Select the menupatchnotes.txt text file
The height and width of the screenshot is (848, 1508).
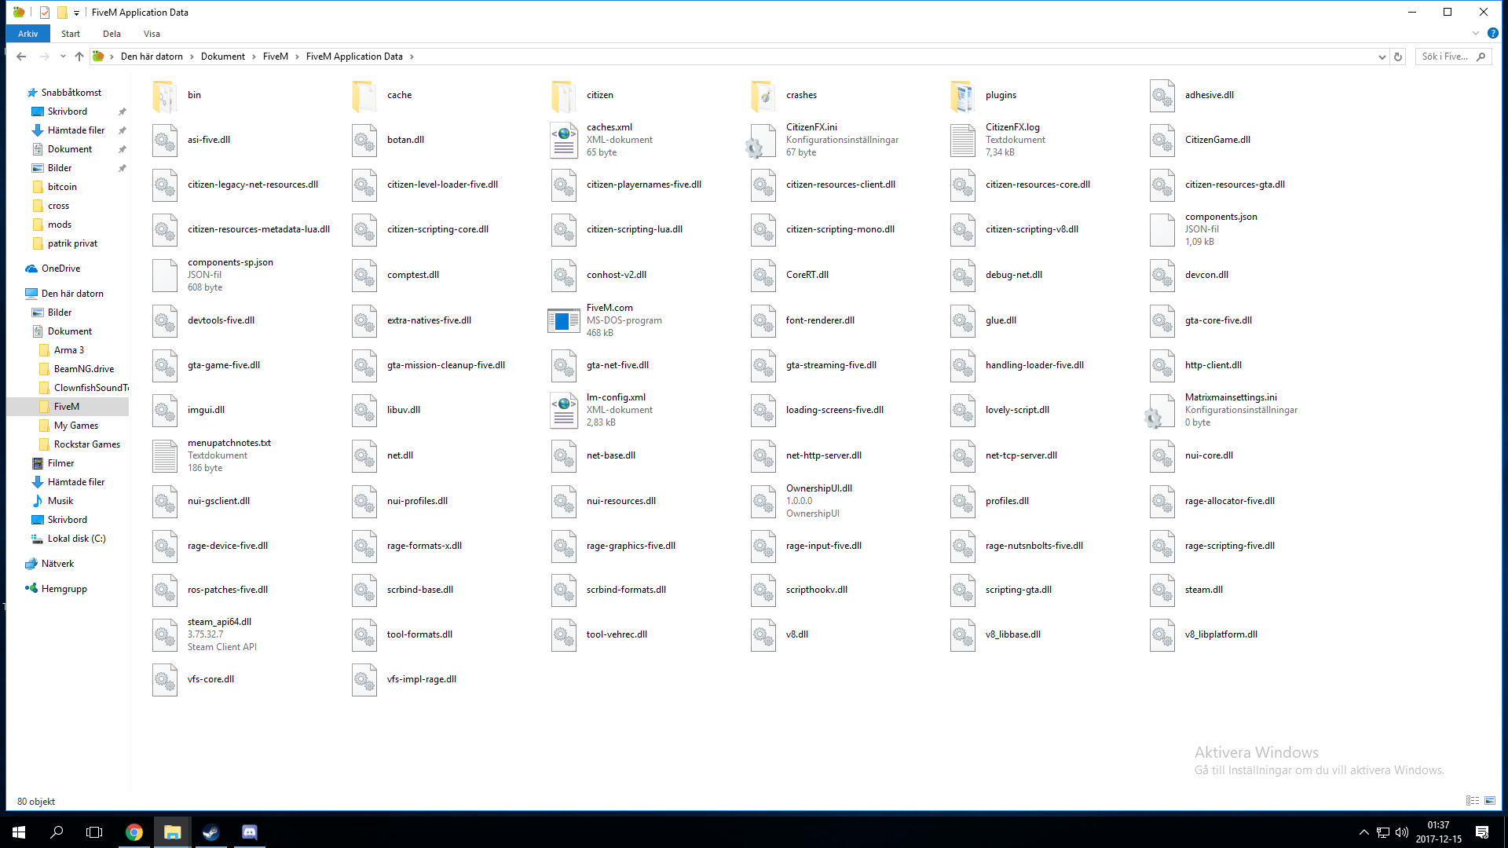pos(165,455)
